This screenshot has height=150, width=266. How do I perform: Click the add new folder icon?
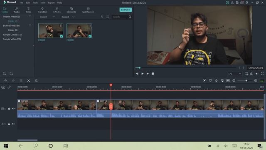5,74
